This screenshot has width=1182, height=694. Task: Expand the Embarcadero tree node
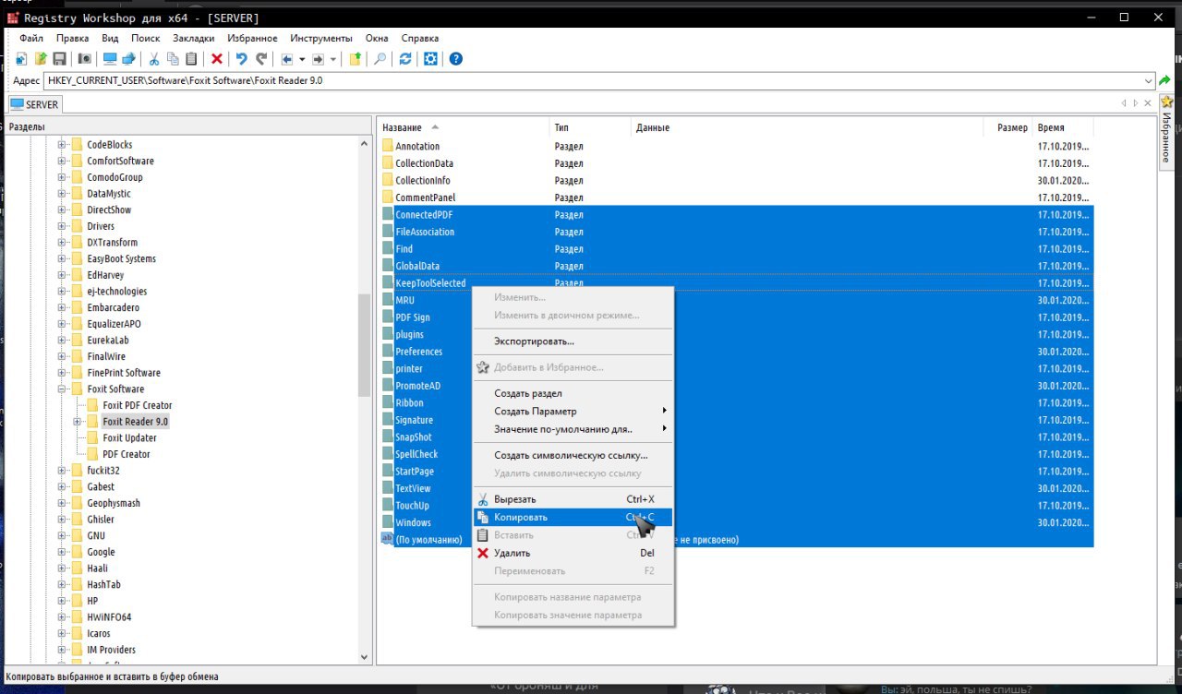click(x=62, y=307)
